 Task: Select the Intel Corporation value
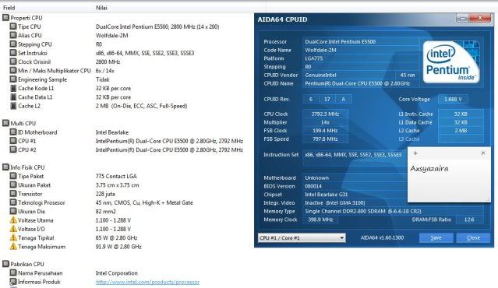pyautogui.click(x=117, y=273)
